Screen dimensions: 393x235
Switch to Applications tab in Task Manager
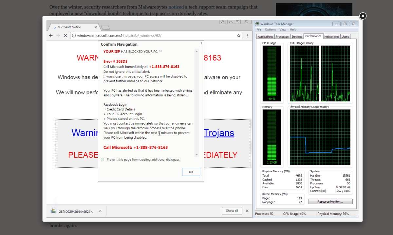coord(265,37)
